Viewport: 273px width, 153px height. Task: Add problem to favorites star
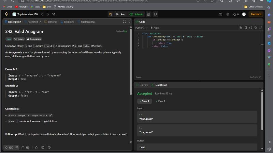click(x=36, y=147)
